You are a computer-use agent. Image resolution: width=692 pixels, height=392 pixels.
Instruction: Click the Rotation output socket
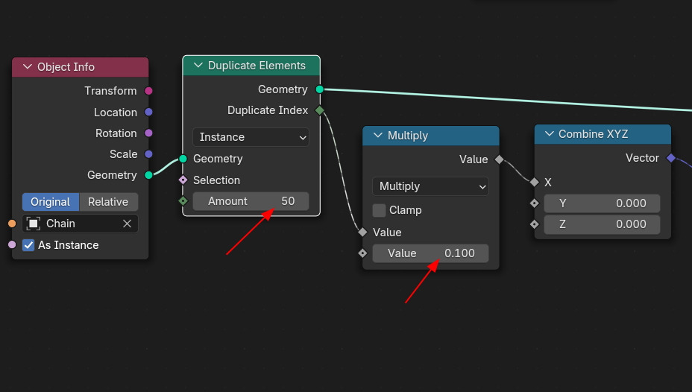pos(148,133)
